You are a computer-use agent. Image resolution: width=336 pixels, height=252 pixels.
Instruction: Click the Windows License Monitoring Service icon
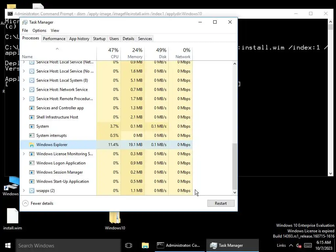(32, 154)
